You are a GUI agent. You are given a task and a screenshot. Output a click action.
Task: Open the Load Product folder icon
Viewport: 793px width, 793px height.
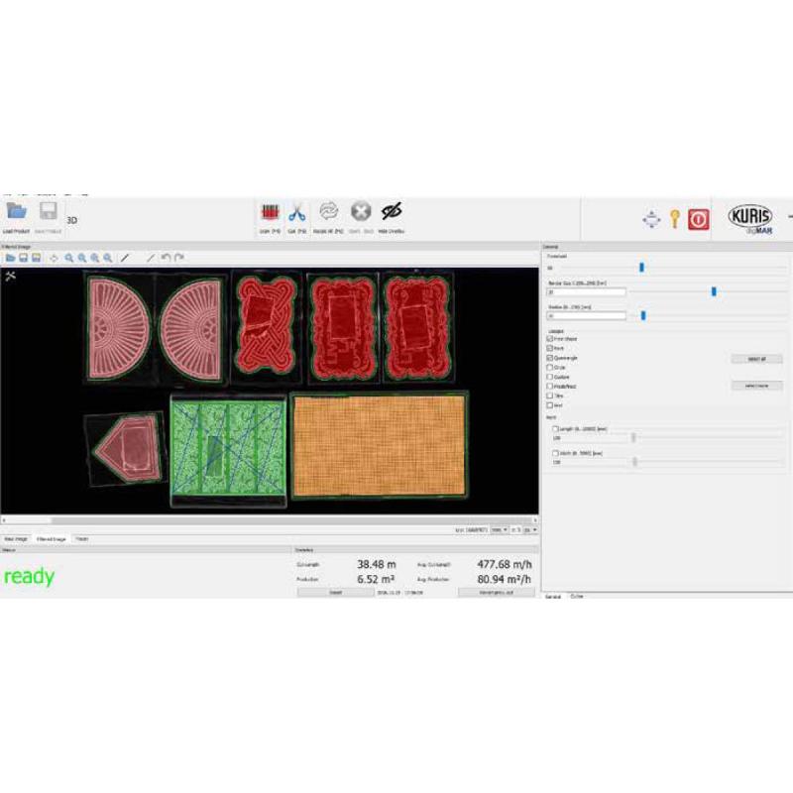click(16, 211)
